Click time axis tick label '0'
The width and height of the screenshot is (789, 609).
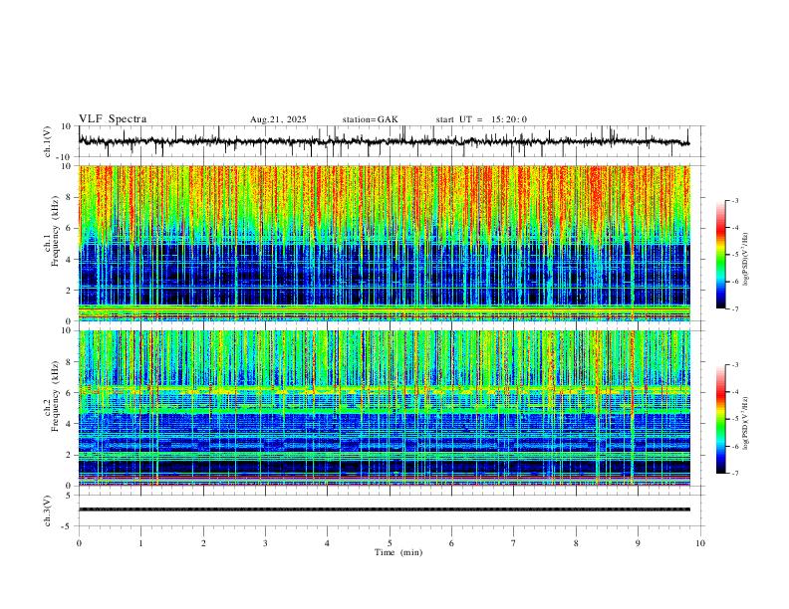point(79,543)
